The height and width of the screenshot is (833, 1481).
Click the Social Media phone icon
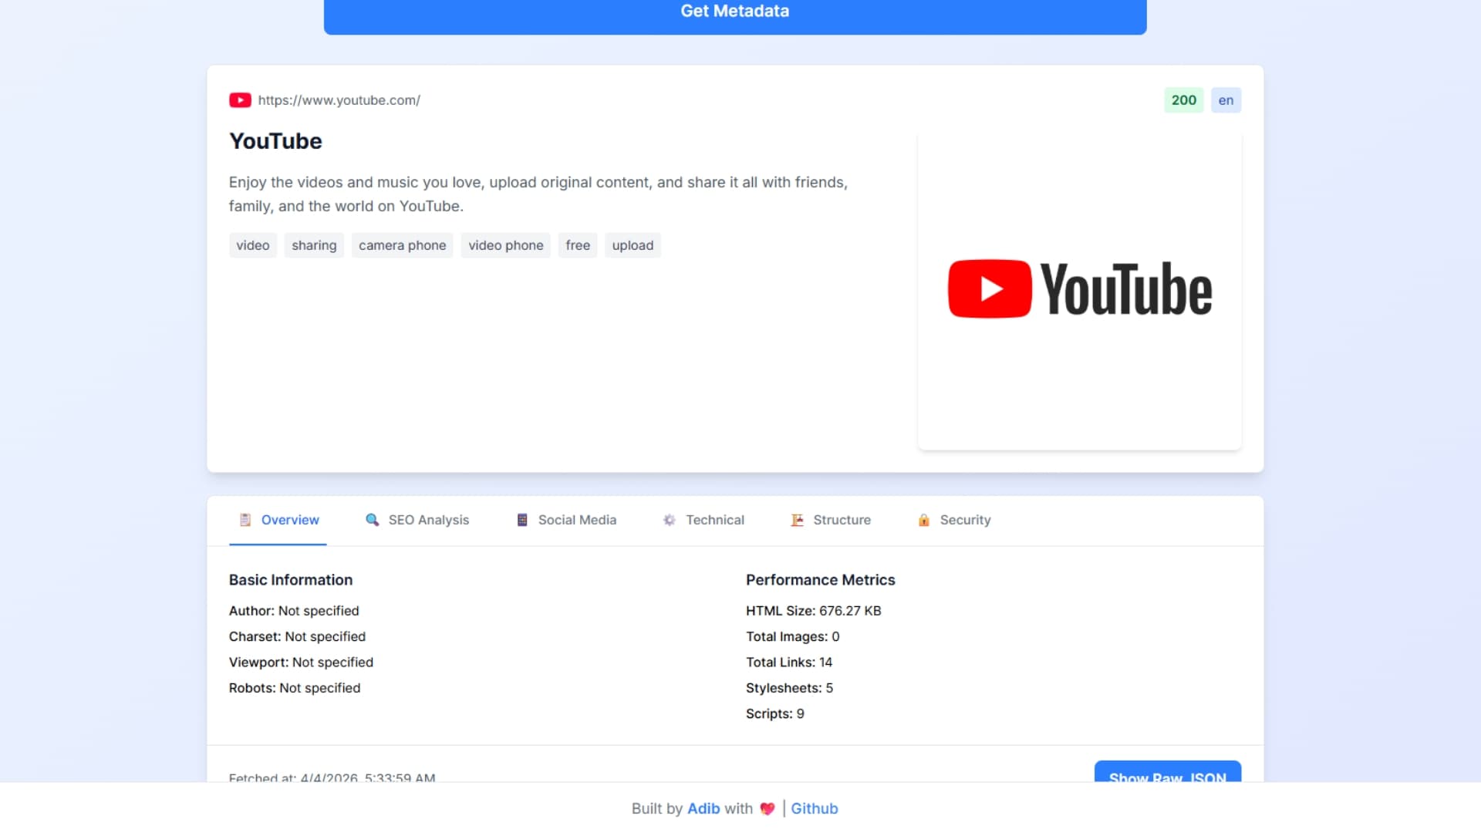pos(522,520)
